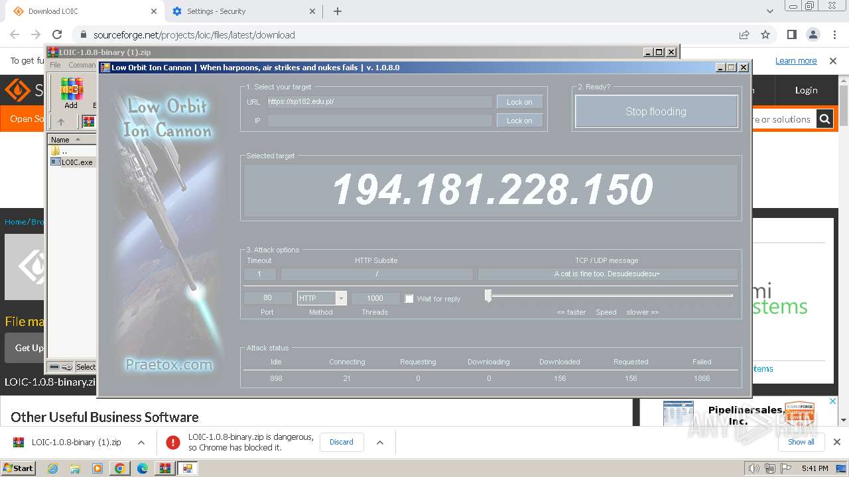Go up one folder in WinRAR
Viewport: 849px width, 477px height.
[61, 122]
